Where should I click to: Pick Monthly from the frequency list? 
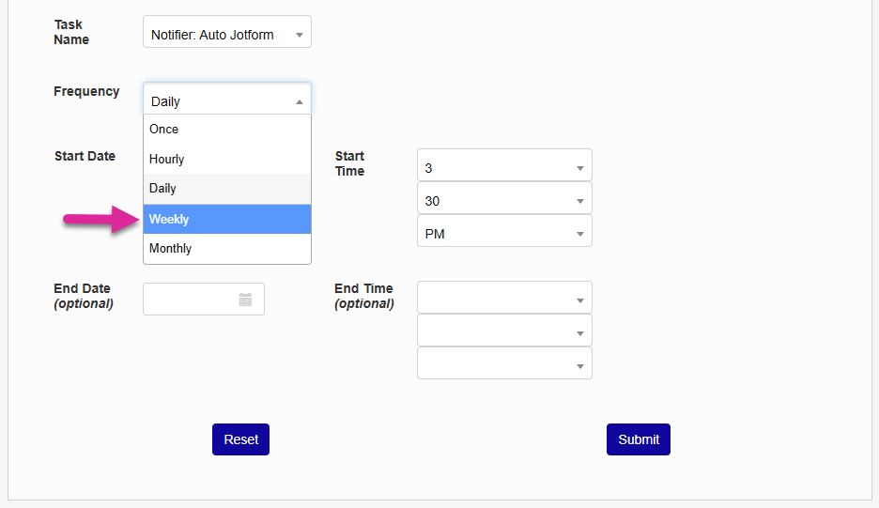pos(227,249)
